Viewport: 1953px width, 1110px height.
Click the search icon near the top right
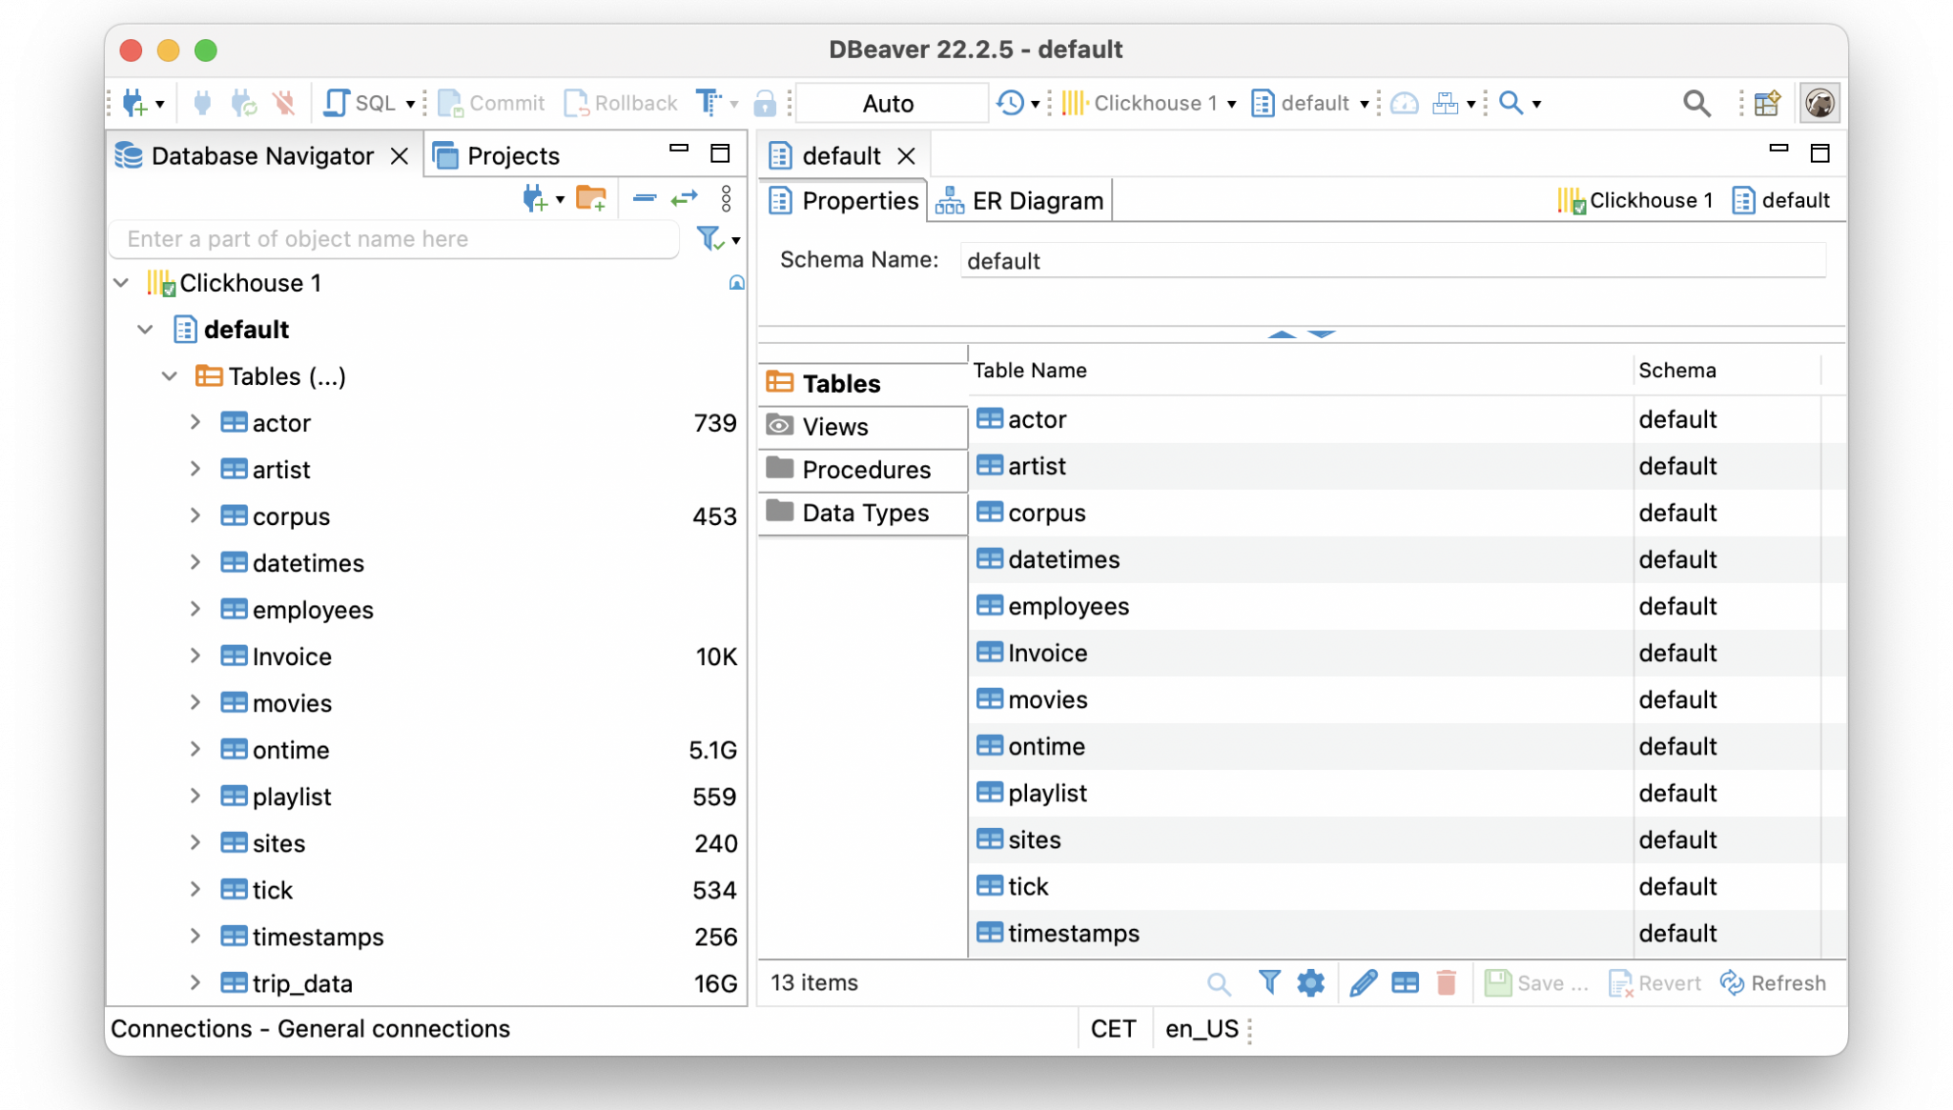(x=1696, y=103)
